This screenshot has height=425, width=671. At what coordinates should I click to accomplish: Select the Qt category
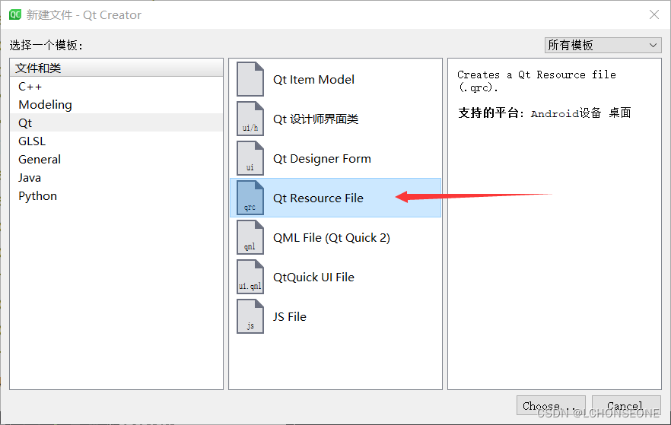tap(116, 122)
